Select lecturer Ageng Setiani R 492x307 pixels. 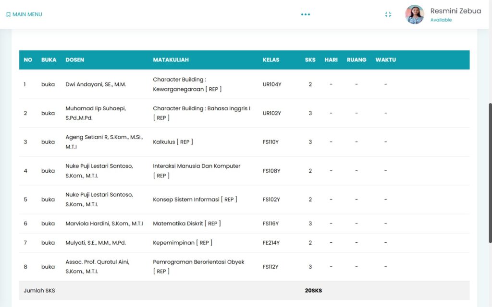point(104,142)
